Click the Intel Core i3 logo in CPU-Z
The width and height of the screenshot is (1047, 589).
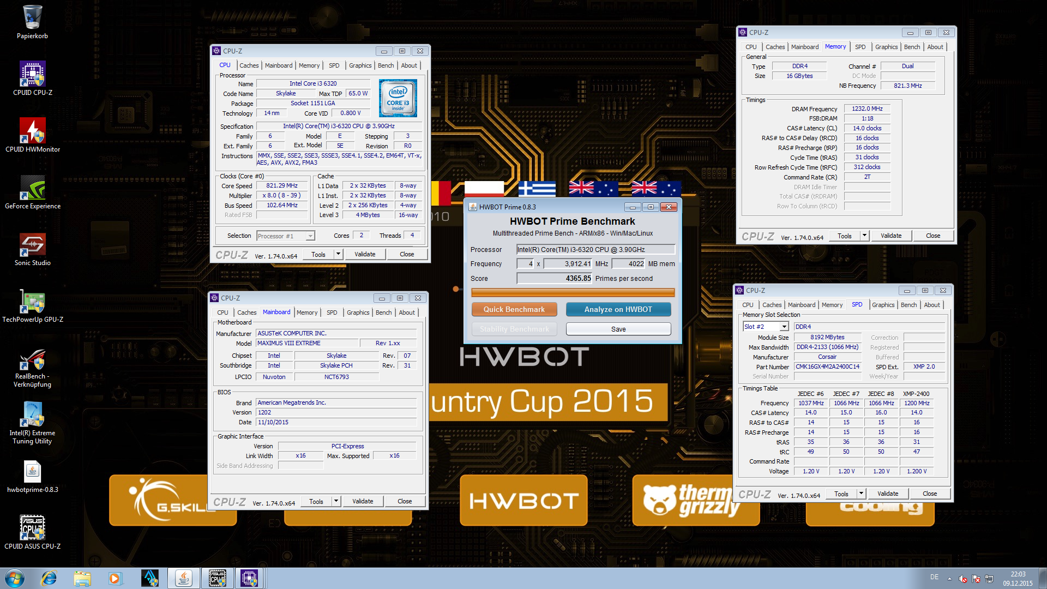[398, 98]
